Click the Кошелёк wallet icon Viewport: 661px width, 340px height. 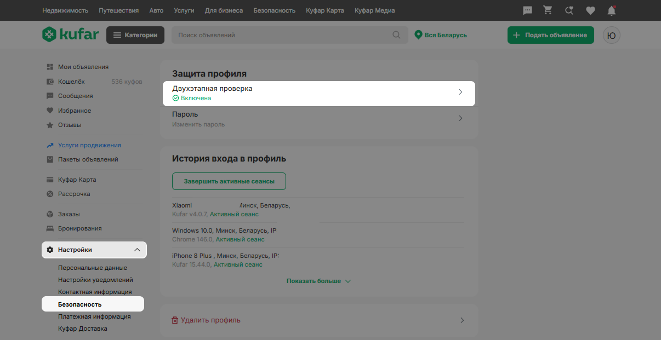50,82
